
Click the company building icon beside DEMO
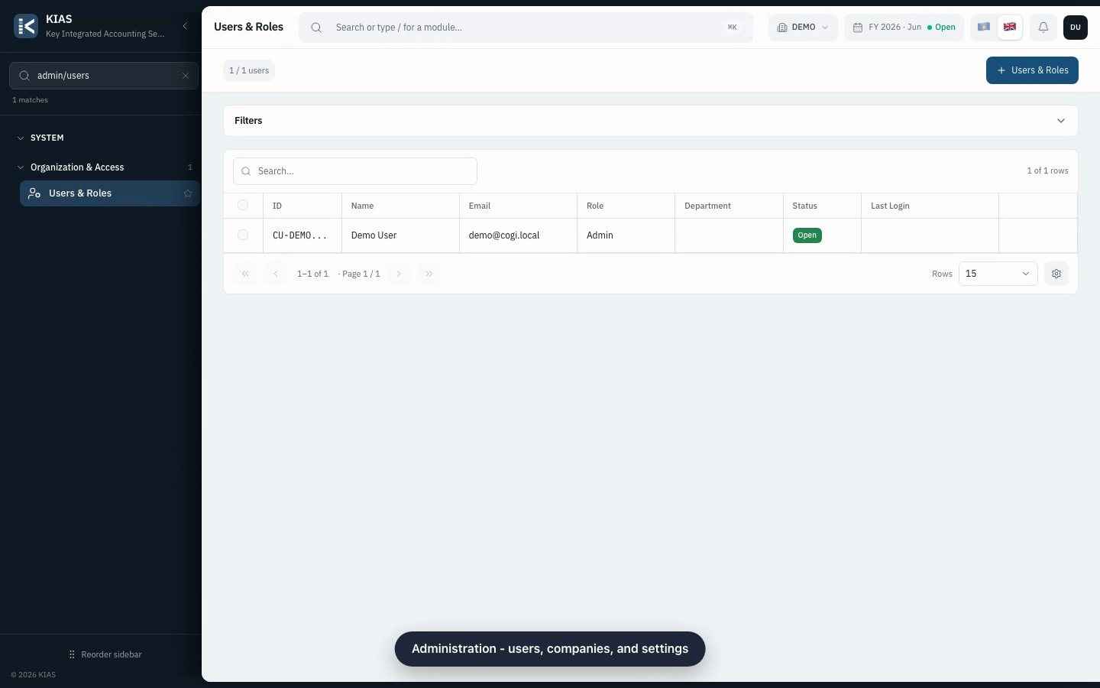(x=782, y=28)
